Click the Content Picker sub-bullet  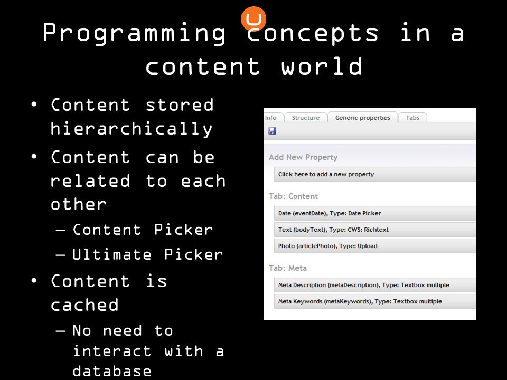[x=143, y=230]
